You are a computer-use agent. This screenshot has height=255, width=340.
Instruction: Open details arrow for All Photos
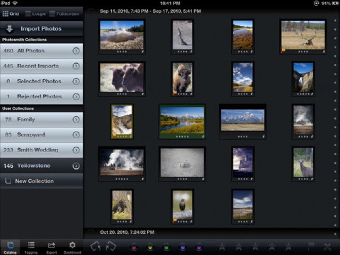pyautogui.click(x=76, y=51)
